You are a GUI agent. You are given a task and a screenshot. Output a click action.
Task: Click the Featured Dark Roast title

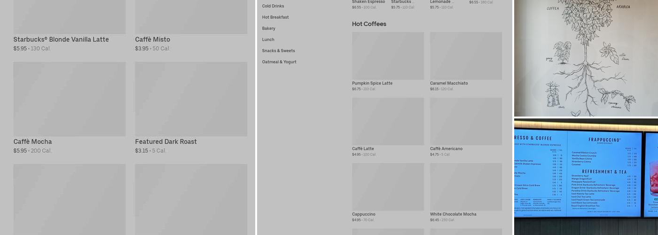click(166, 141)
